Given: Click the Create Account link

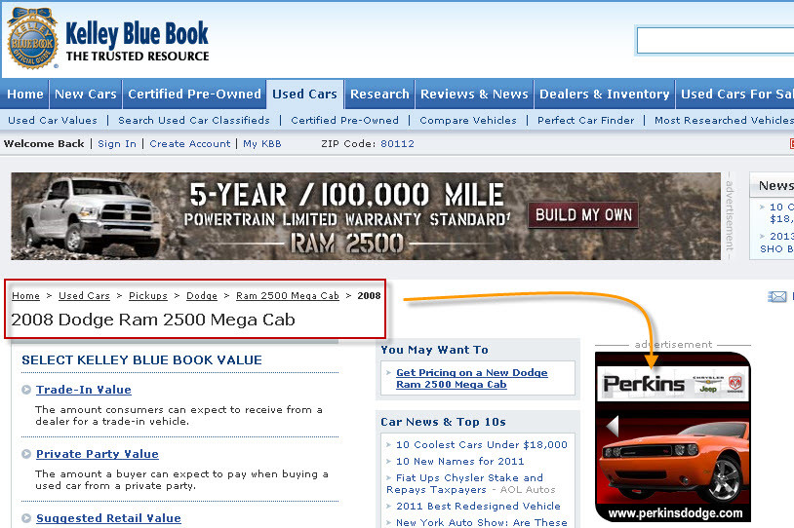Looking at the screenshot, I should pos(190,143).
